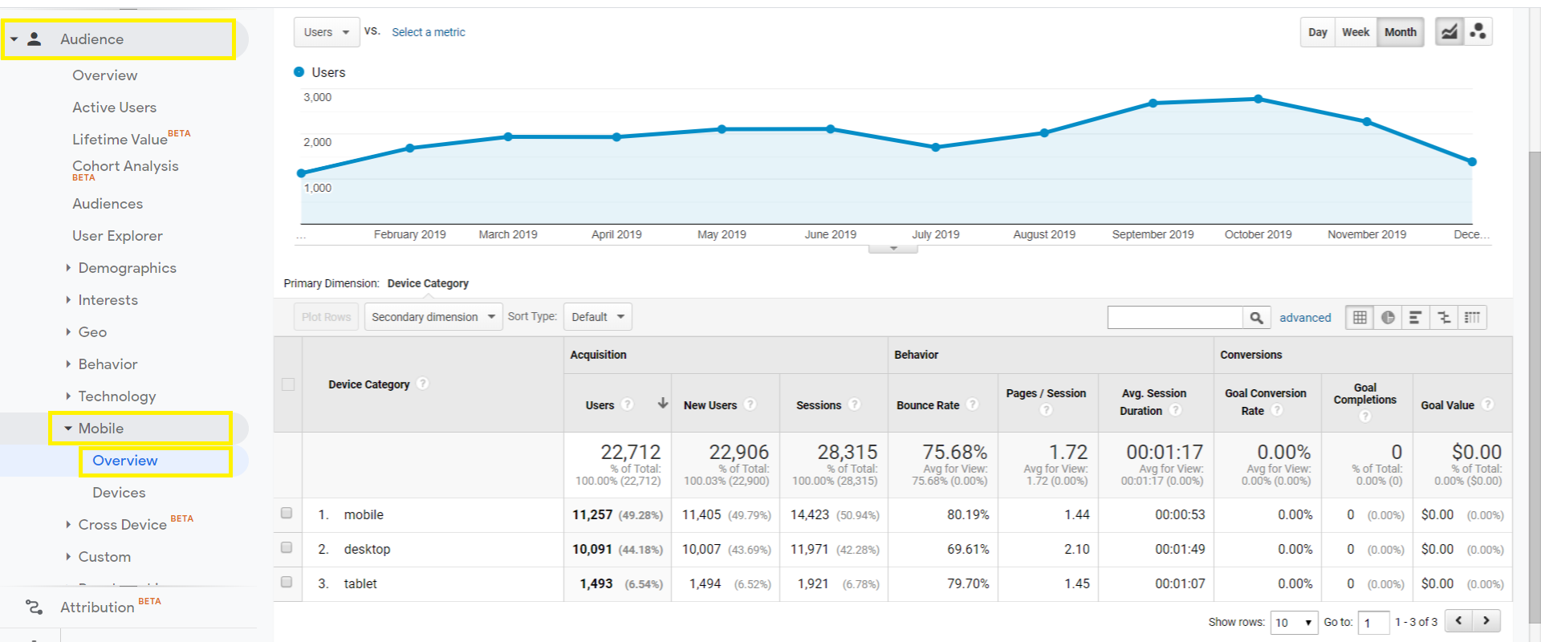Select the performance bar view icon

point(1416,318)
